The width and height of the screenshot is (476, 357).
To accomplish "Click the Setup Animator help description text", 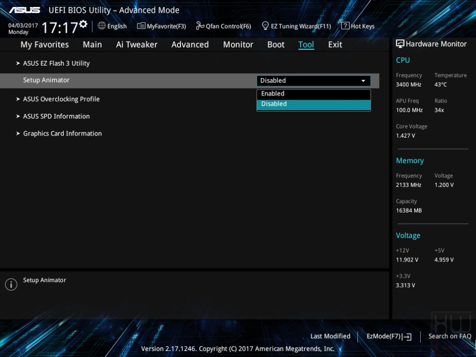I will coord(45,280).
